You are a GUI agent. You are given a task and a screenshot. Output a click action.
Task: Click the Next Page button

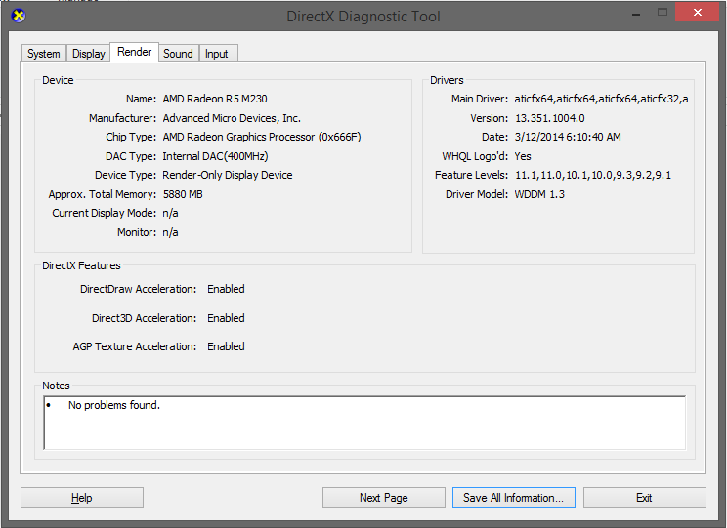(x=383, y=498)
